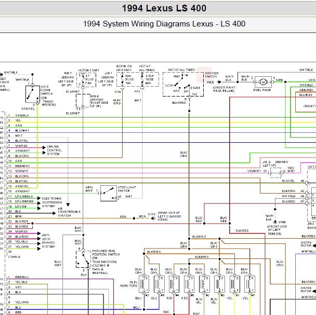Viewport: 316px width, 315px height.
Task: Click pin row '21 BRN'
Action: [15, 216]
